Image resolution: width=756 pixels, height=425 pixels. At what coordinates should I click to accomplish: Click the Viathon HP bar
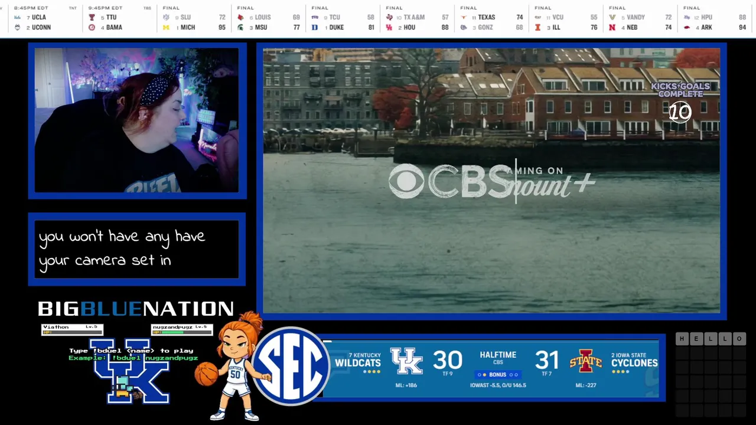(x=72, y=332)
